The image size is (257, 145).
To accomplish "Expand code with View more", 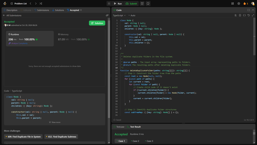I will [x=55, y=122].
